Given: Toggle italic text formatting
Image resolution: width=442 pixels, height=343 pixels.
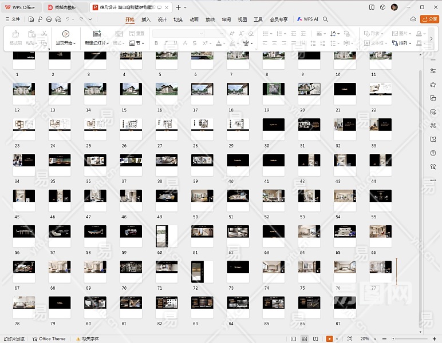Looking at the screenshot, I should 167,43.
